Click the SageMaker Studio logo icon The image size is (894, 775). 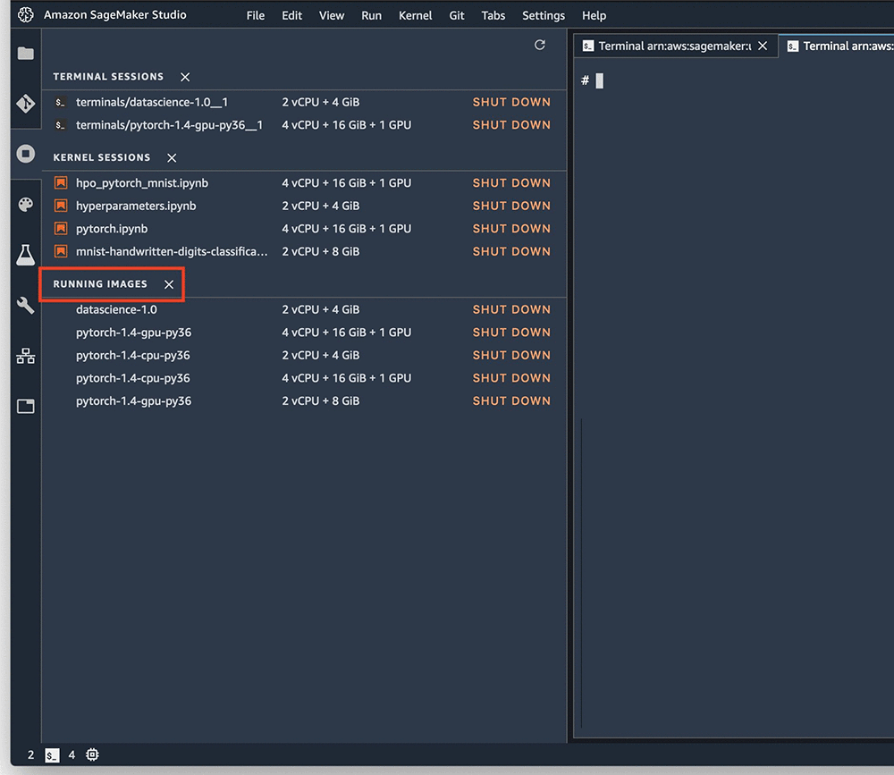[x=26, y=15]
